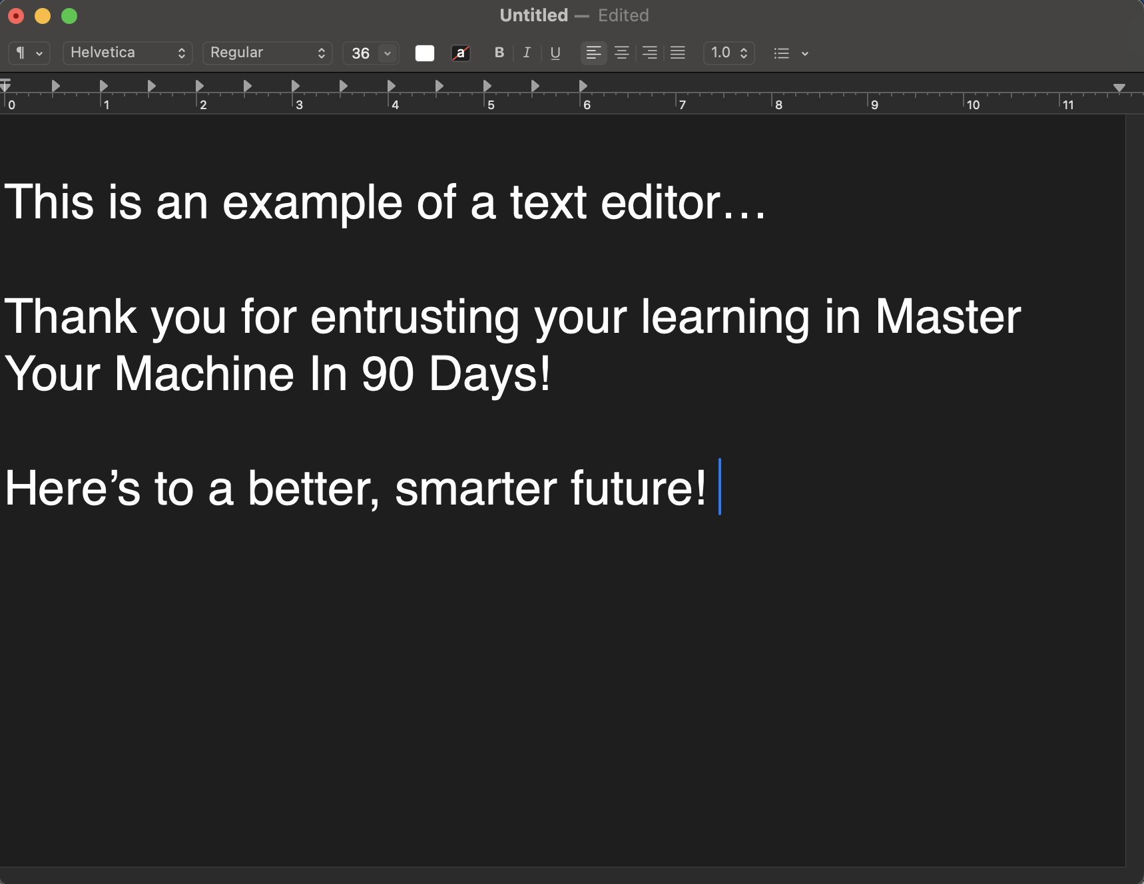
Task: Click the right margin marker on the ruler
Action: pos(1120,87)
